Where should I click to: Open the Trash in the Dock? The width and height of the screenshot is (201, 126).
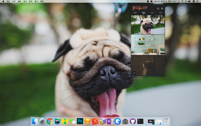(166, 121)
